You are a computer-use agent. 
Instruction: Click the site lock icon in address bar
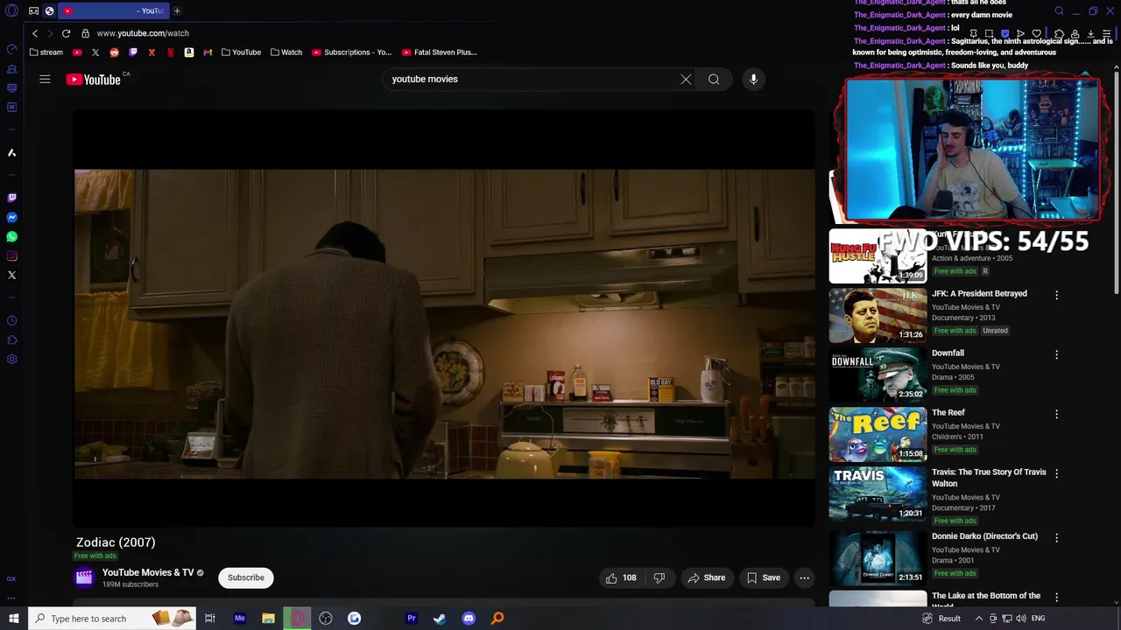click(85, 33)
